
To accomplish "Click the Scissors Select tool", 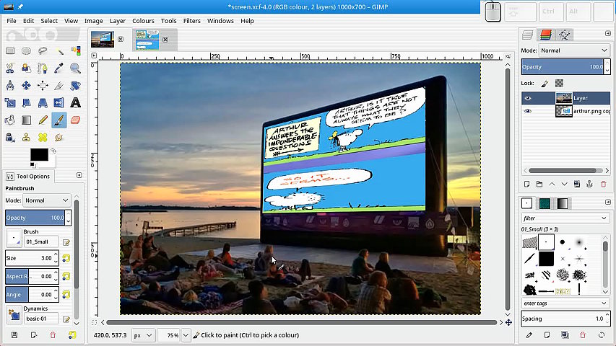I will pos(10,68).
